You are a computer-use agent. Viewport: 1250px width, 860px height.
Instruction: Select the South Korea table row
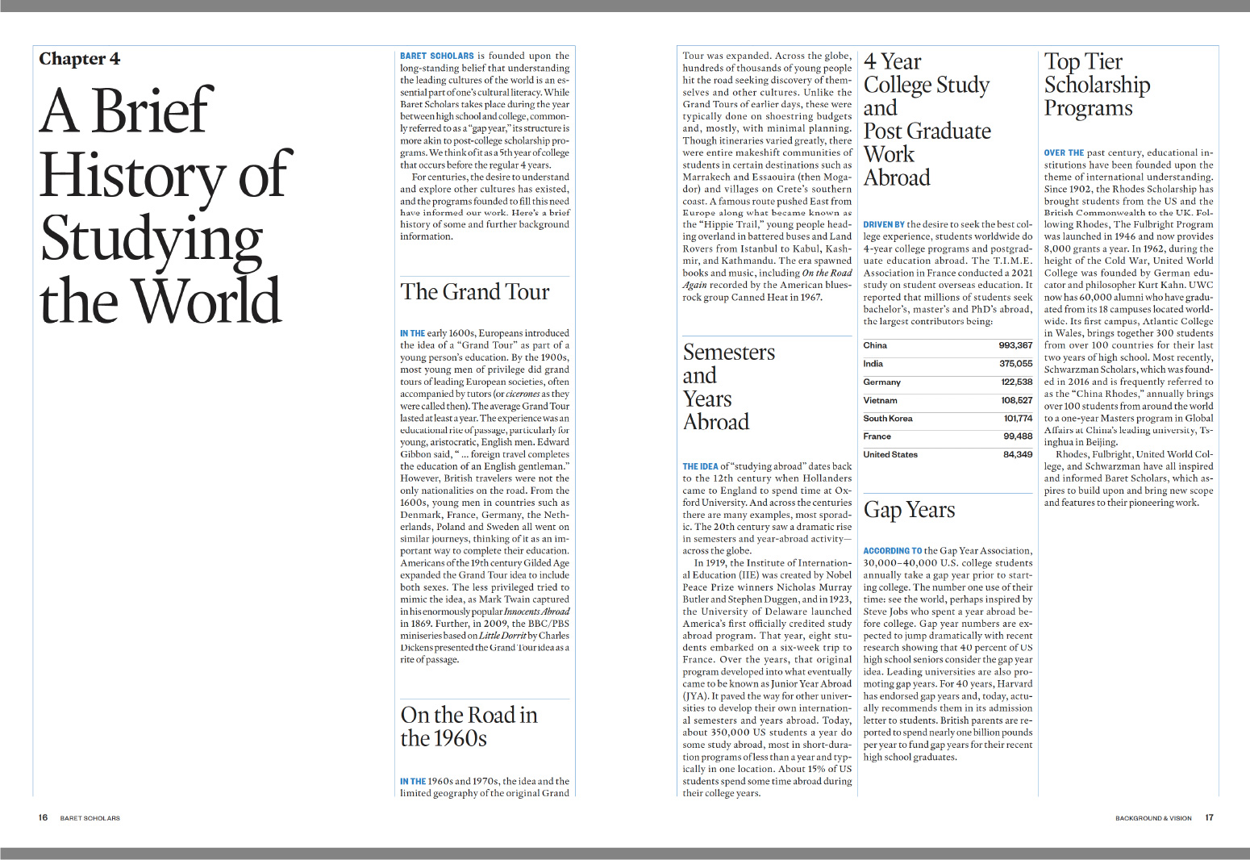(947, 419)
